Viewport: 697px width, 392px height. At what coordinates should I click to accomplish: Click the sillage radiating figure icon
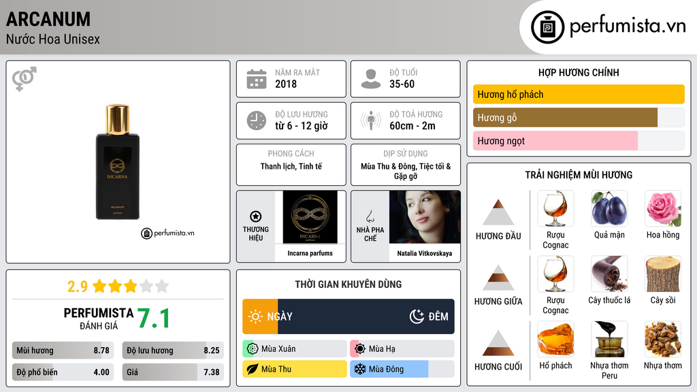click(371, 120)
